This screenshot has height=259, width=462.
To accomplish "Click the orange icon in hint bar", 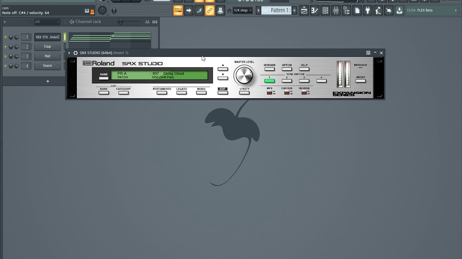I will (92, 12).
